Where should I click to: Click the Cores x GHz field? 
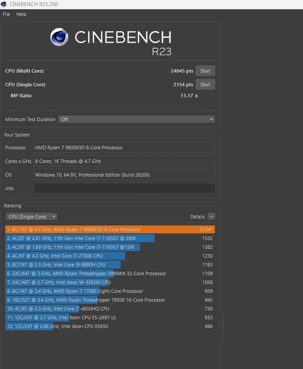124,161
